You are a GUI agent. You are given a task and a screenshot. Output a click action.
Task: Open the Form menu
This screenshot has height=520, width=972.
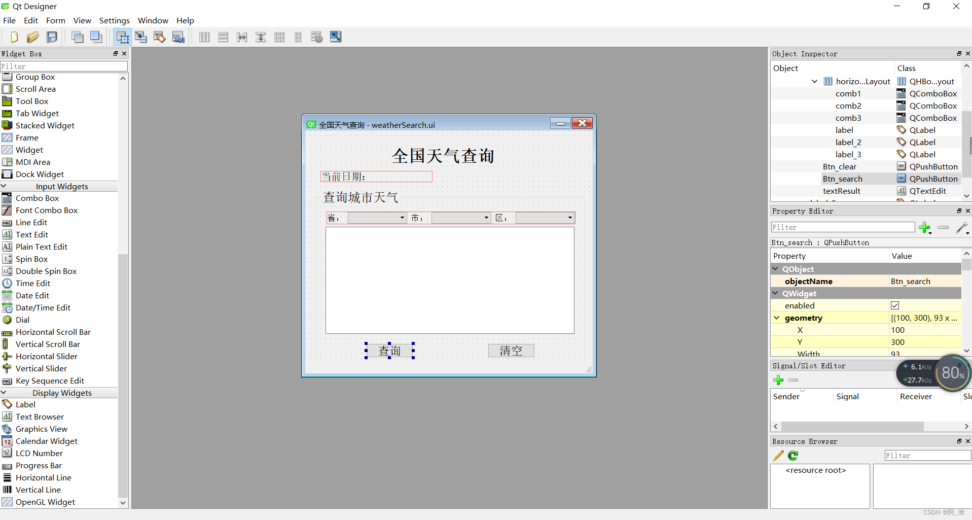coord(56,21)
